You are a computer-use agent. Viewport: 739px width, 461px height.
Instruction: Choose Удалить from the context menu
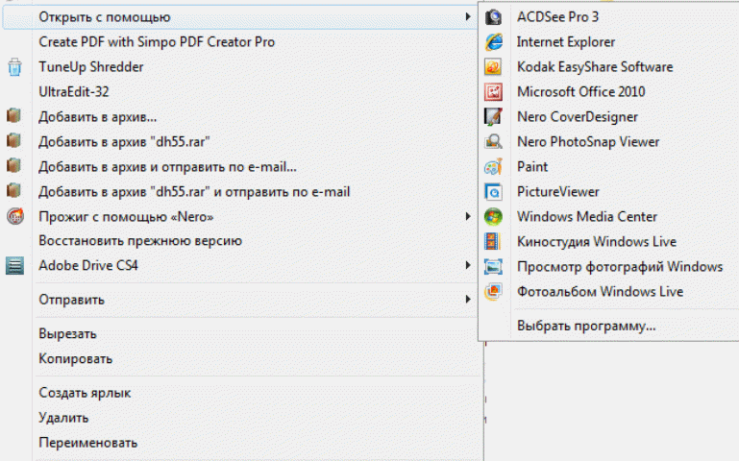tap(63, 418)
